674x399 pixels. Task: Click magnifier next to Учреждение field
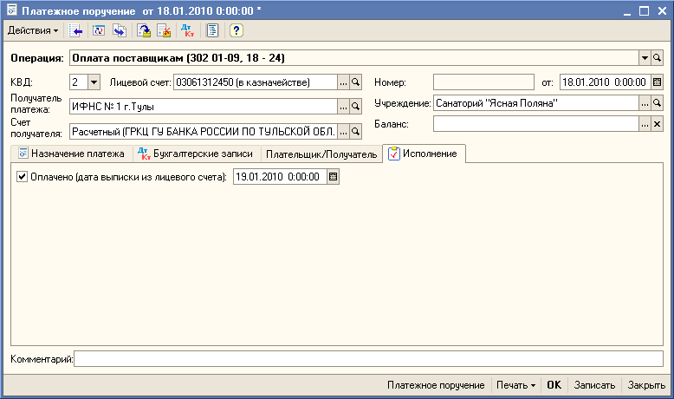point(657,103)
